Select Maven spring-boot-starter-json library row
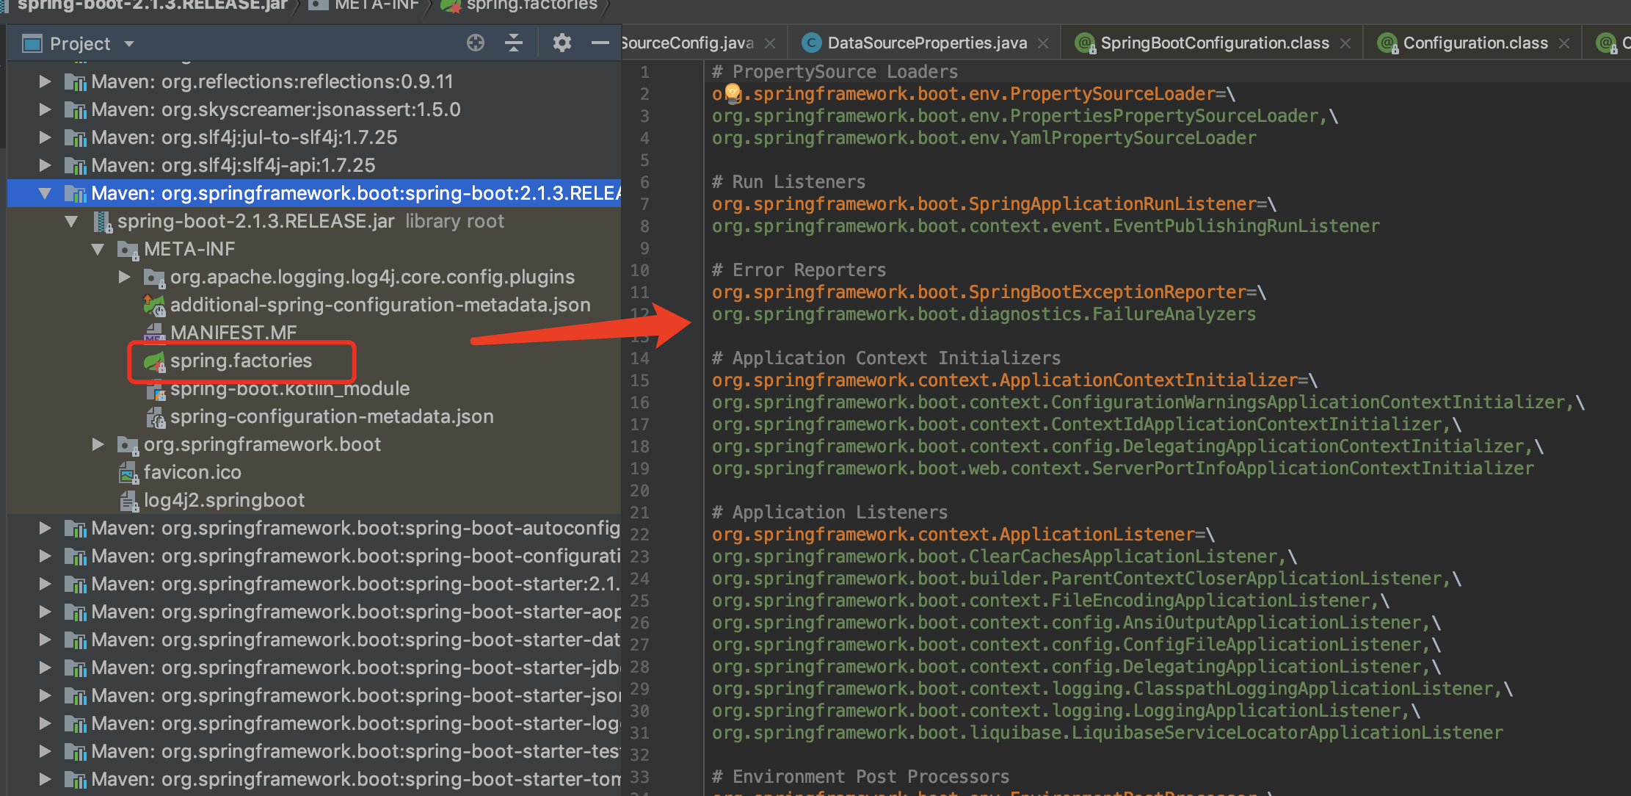The height and width of the screenshot is (796, 1631). point(314,695)
